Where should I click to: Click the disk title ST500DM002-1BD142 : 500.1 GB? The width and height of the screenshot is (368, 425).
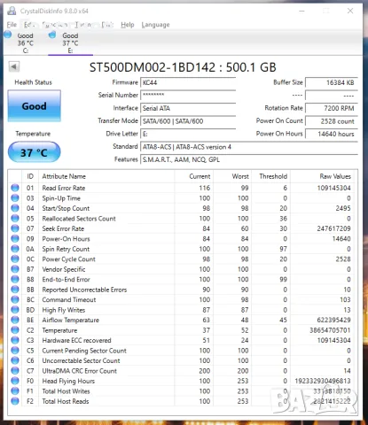183,67
